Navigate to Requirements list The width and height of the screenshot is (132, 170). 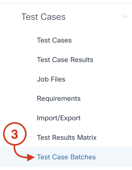(59, 99)
